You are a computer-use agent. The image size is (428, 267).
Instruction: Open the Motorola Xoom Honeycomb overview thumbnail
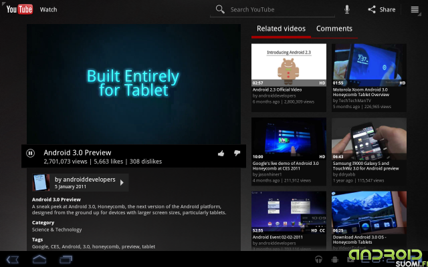368,65
